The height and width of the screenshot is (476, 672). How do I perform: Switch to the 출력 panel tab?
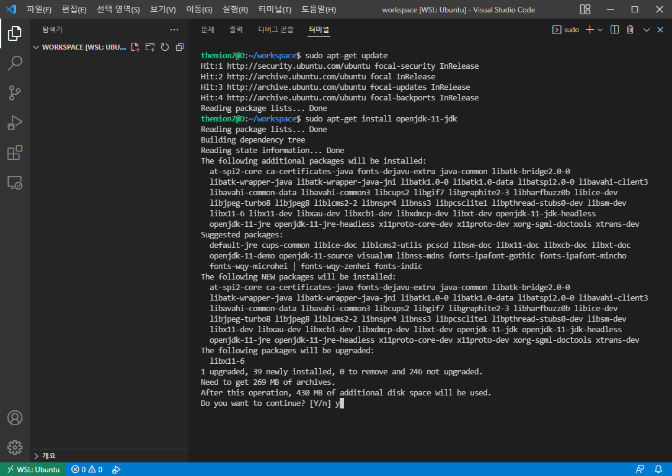(236, 30)
